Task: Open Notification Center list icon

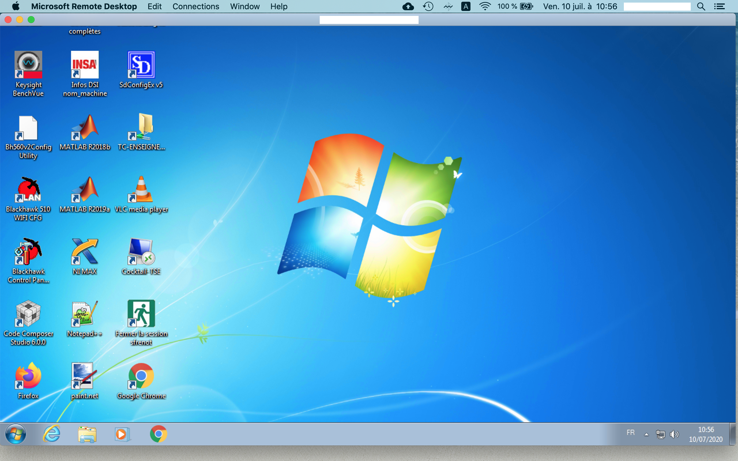Action: click(x=719, y=6)
